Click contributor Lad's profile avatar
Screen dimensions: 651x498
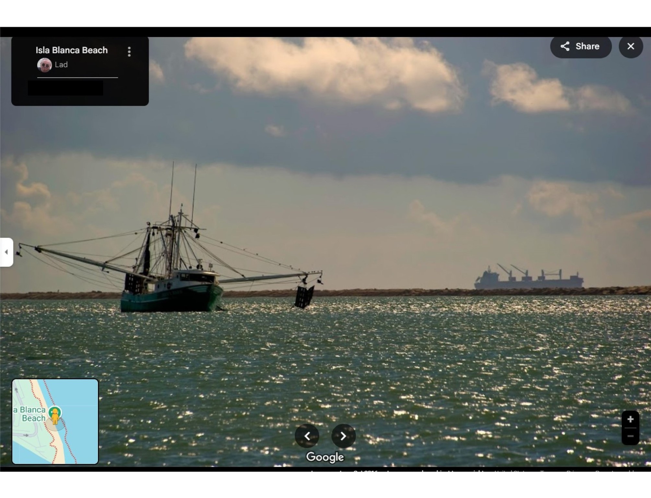[x=44, y=65]
